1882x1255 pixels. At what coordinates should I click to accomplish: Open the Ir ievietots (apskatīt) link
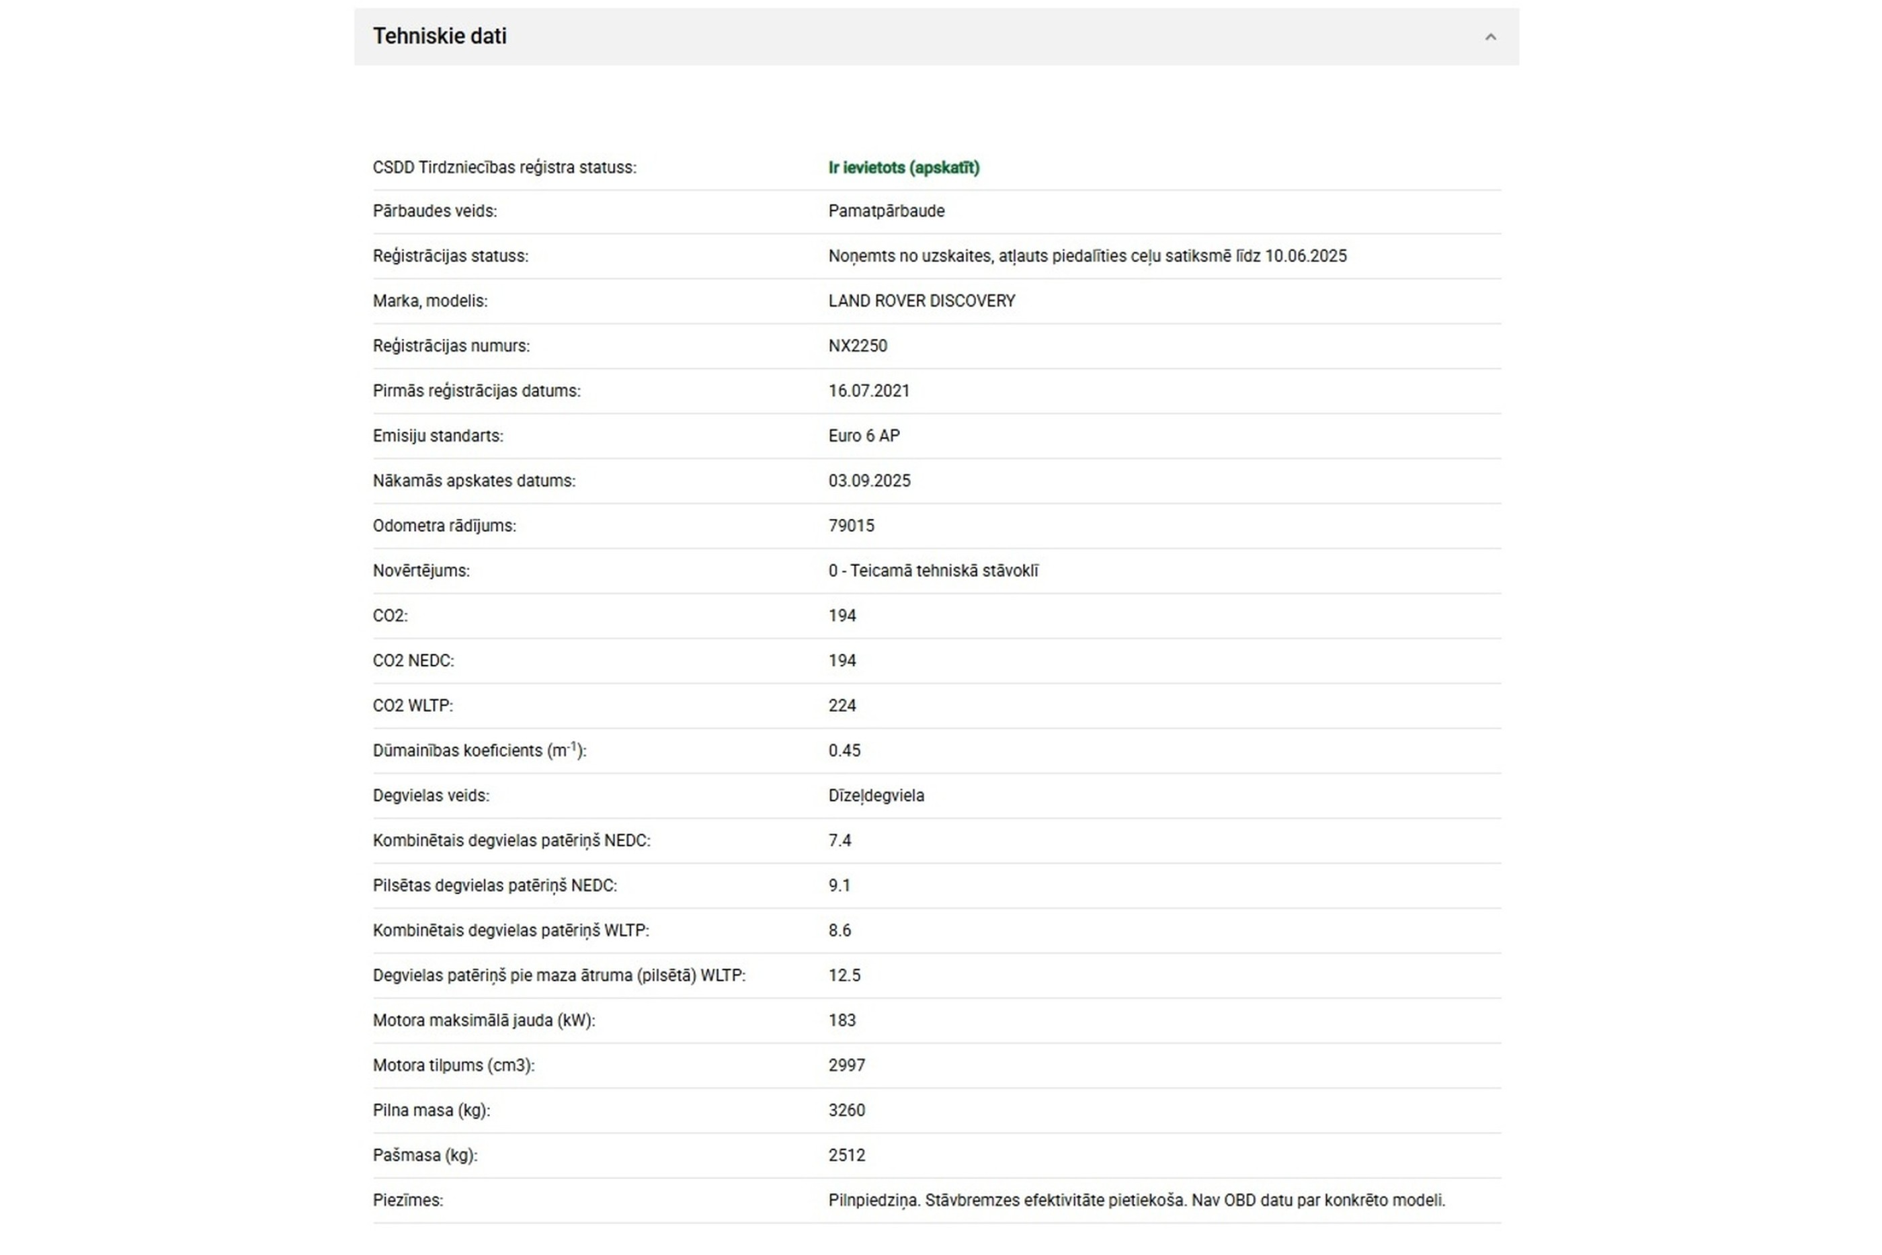[903, 167]
